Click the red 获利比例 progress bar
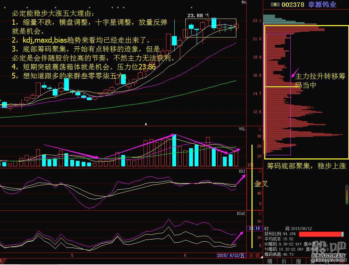 [x=321, y=234]
